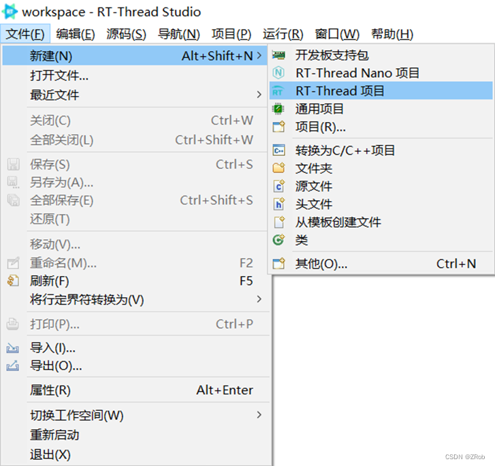Select 刷新(F) menu entry
This screenshot has height=466, width=495.
(135, 281)
